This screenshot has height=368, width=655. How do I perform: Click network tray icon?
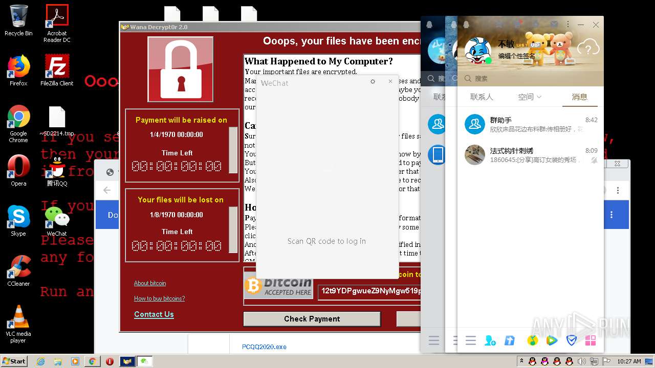594,361
